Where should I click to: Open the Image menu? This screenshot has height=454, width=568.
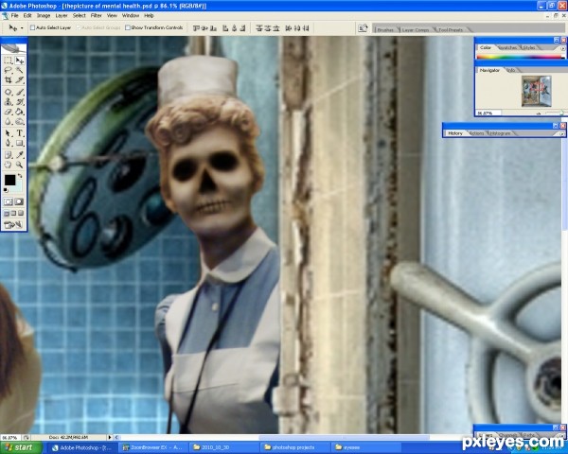click(x=44, y=15)
